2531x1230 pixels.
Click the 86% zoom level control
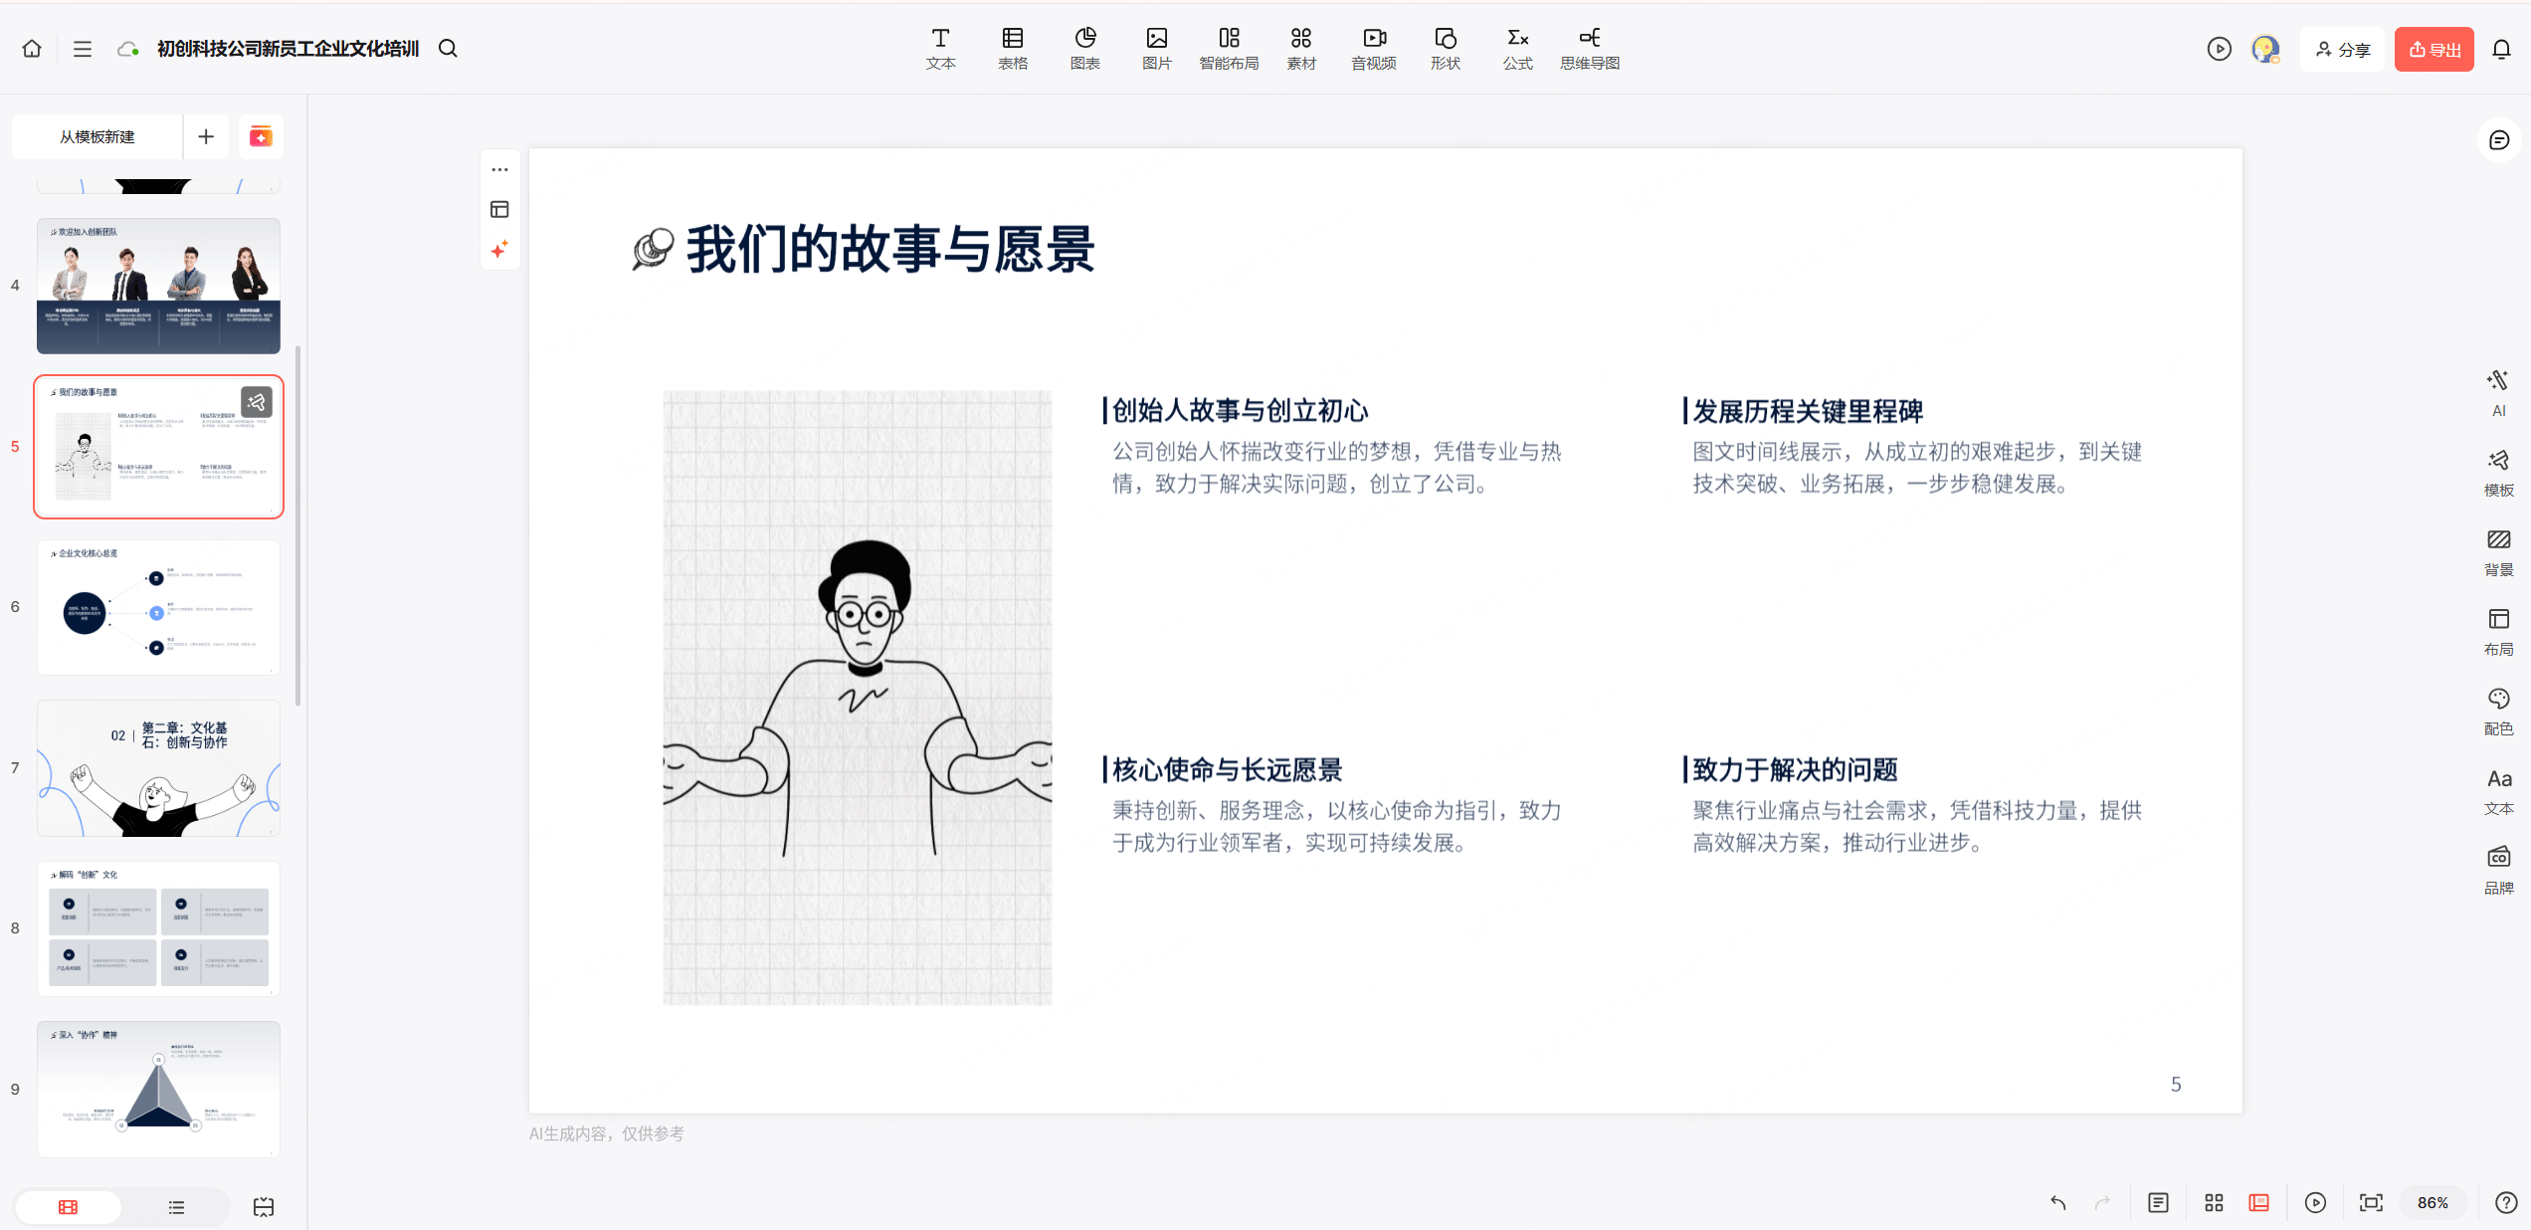click(x=2433, y=1202)
